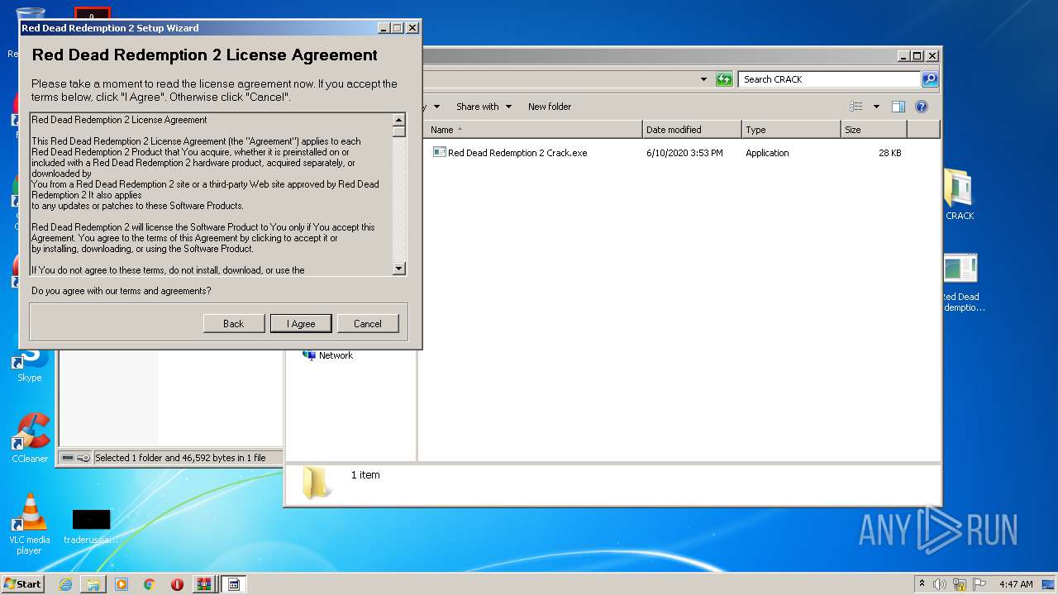
Task: Open the Windows Start menu
Action: pos(22,583)
